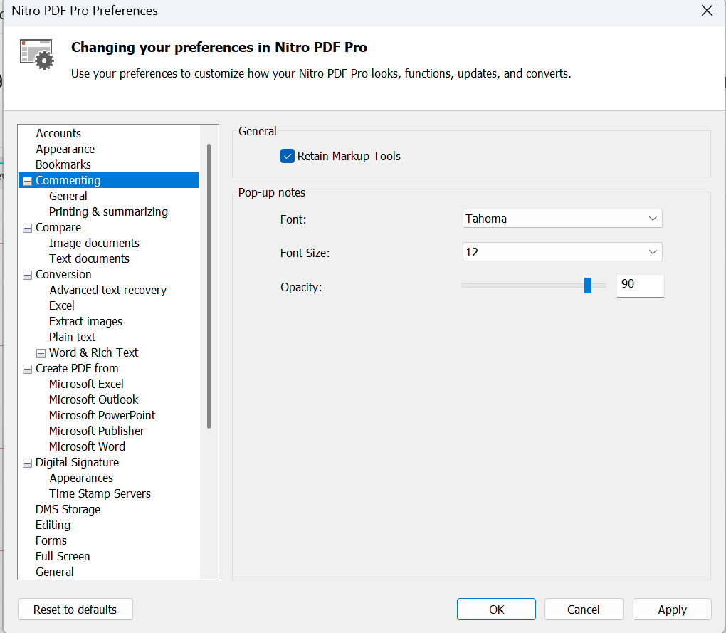Select the Conversion category
The width and height of the screenshot is (726, 633).
(x=63, y=275)
